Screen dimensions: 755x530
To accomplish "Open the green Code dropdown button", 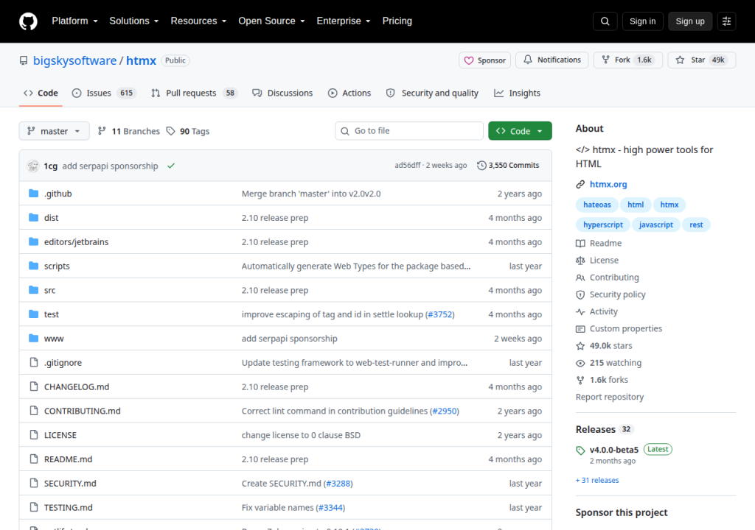I will (x=520, y=131).
